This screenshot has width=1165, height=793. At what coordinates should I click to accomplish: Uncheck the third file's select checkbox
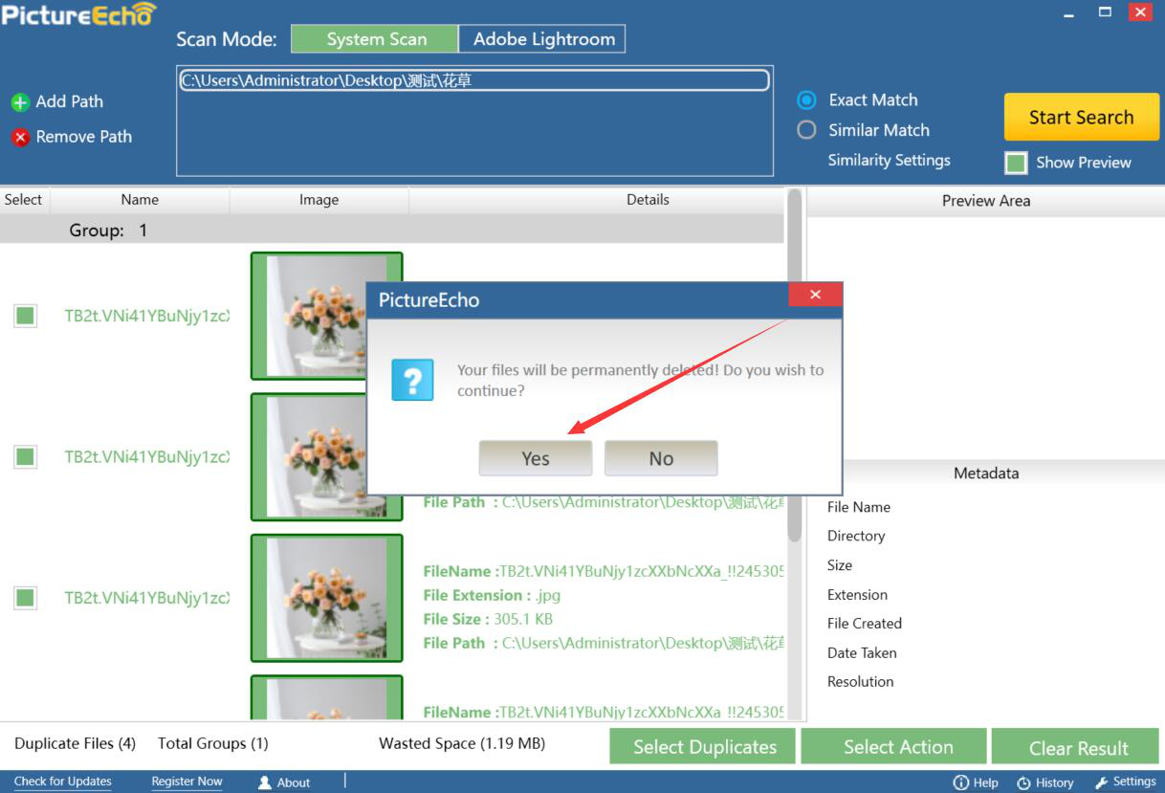pos(25,598)
